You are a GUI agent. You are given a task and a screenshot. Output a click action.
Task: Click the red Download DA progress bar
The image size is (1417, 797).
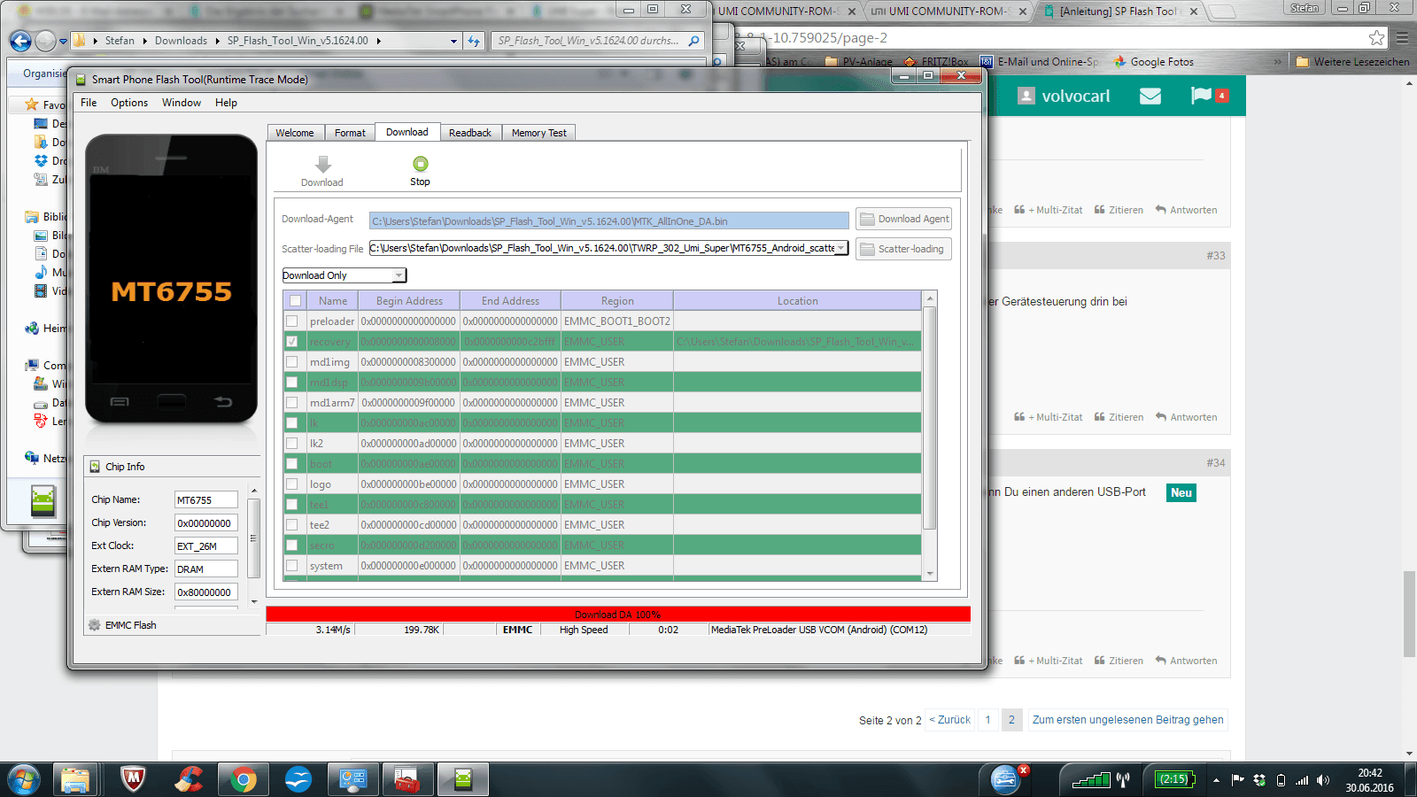pyautogui.click(x=618, y=614)
